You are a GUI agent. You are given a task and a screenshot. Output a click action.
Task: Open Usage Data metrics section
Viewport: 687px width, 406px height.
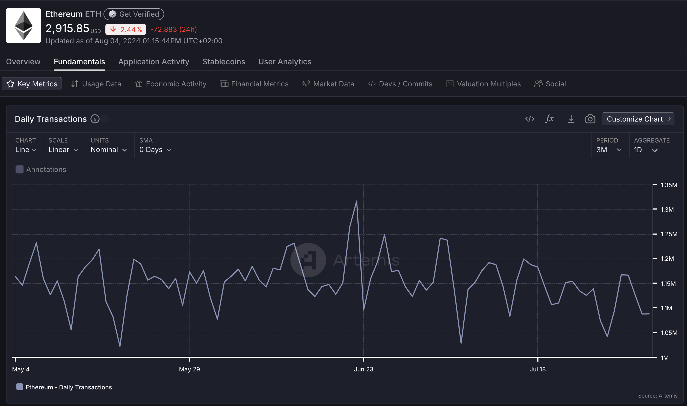96,84
